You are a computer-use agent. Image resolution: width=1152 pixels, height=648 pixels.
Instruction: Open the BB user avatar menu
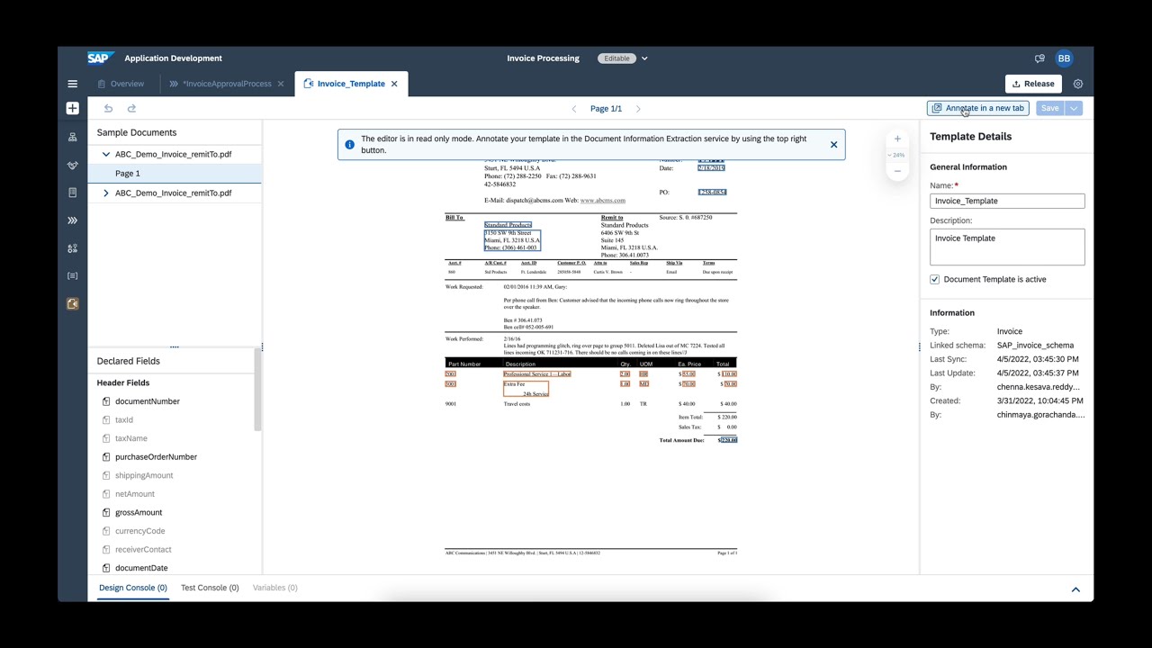point(1064,58)
